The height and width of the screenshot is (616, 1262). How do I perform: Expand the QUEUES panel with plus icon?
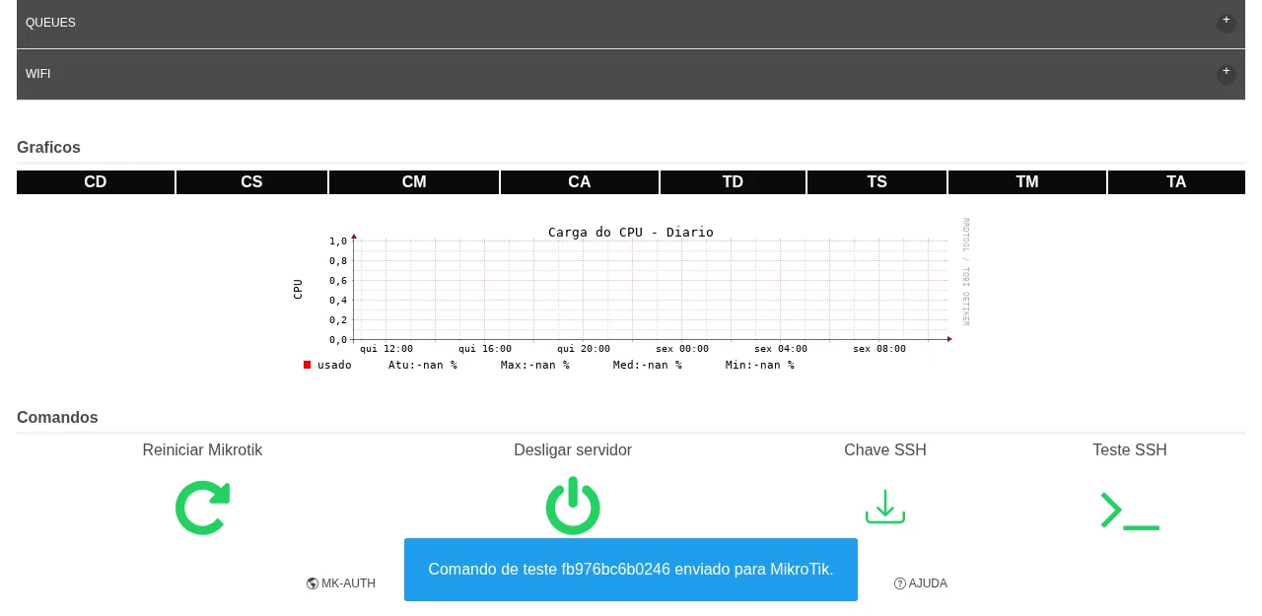1227,21
